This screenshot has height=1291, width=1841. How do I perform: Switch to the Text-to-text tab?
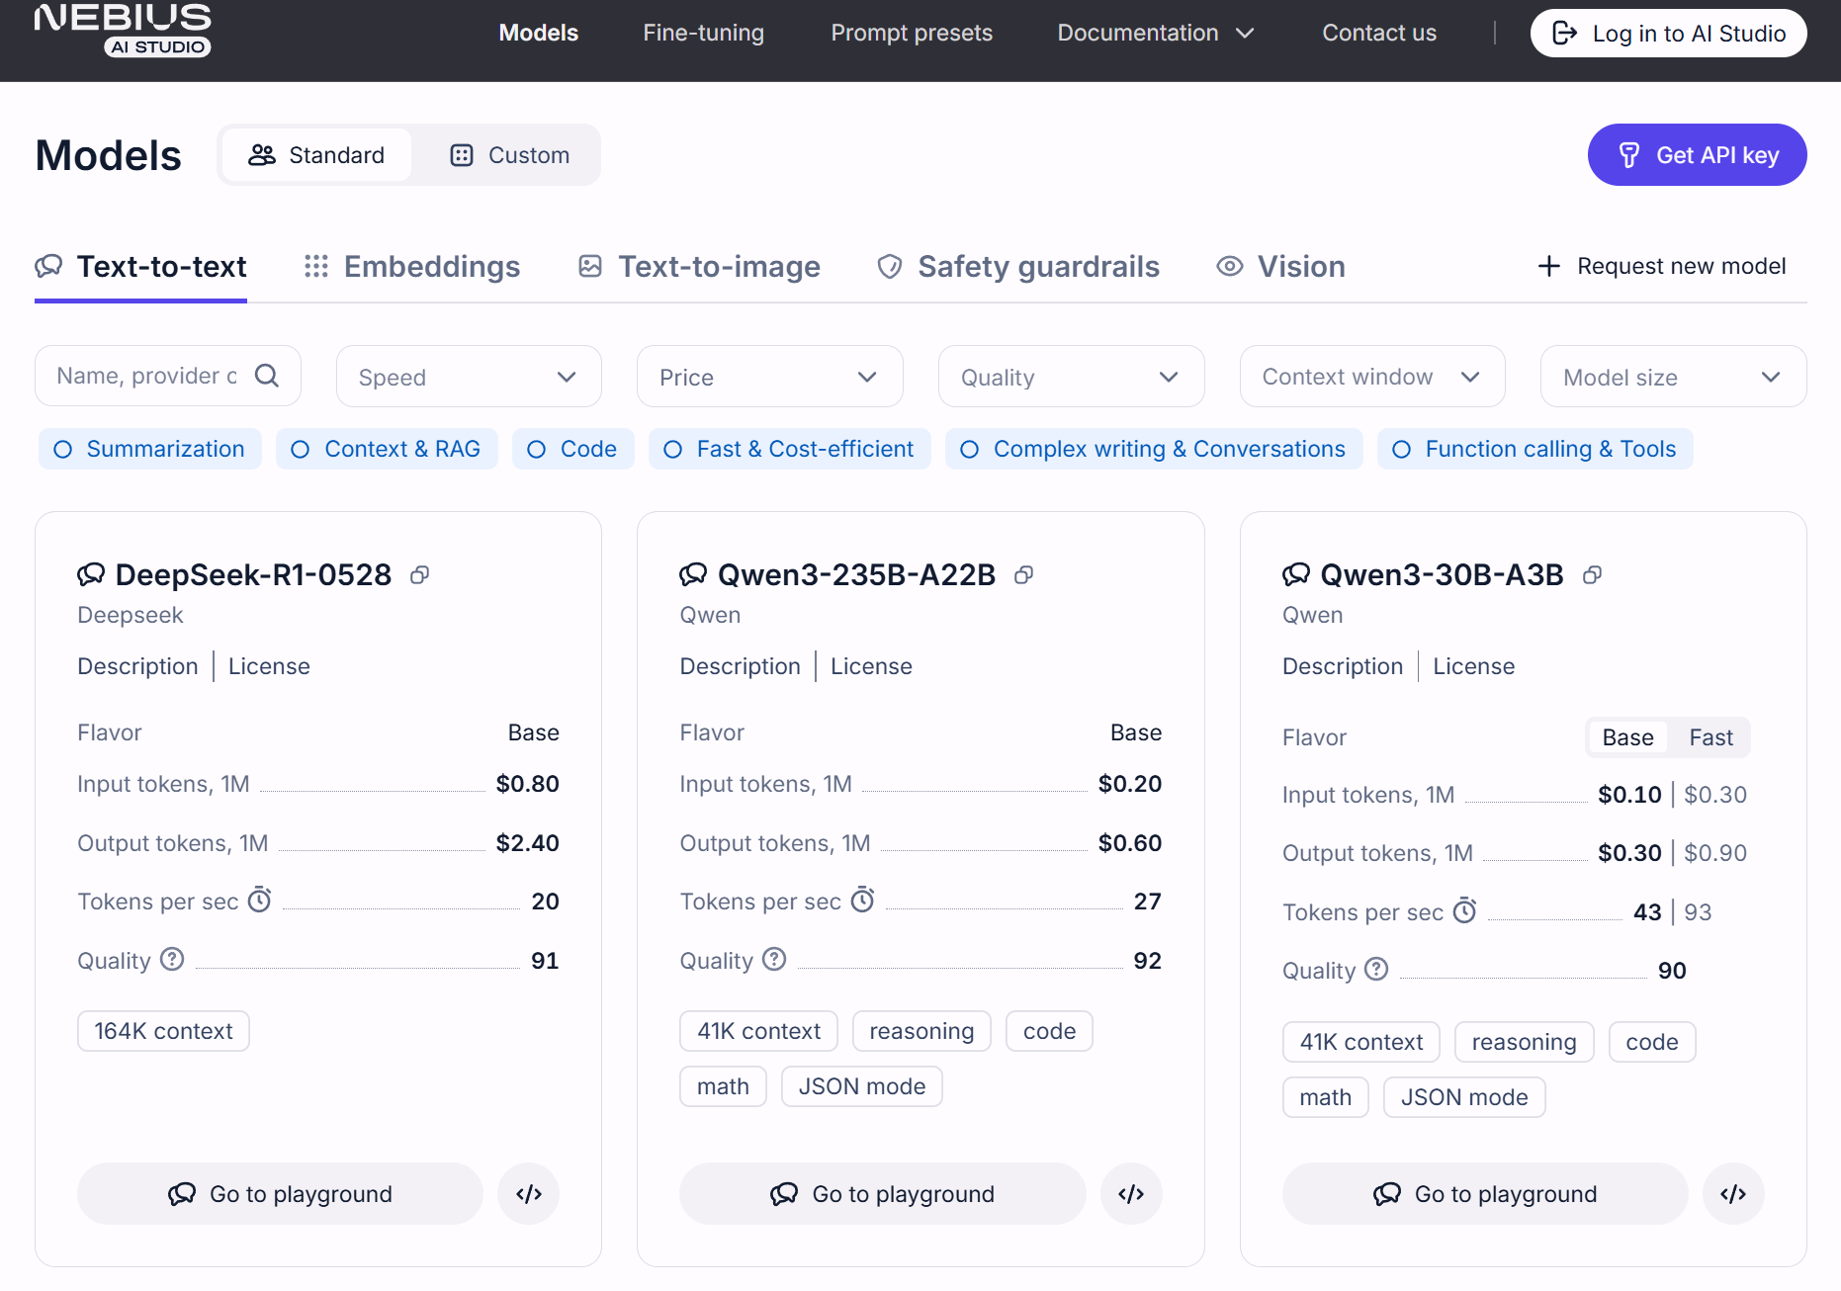click(x=141, y=267)
